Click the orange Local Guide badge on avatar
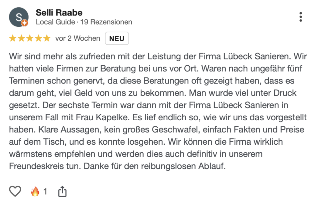The image size is (311, 203). [x=25, y=23]
